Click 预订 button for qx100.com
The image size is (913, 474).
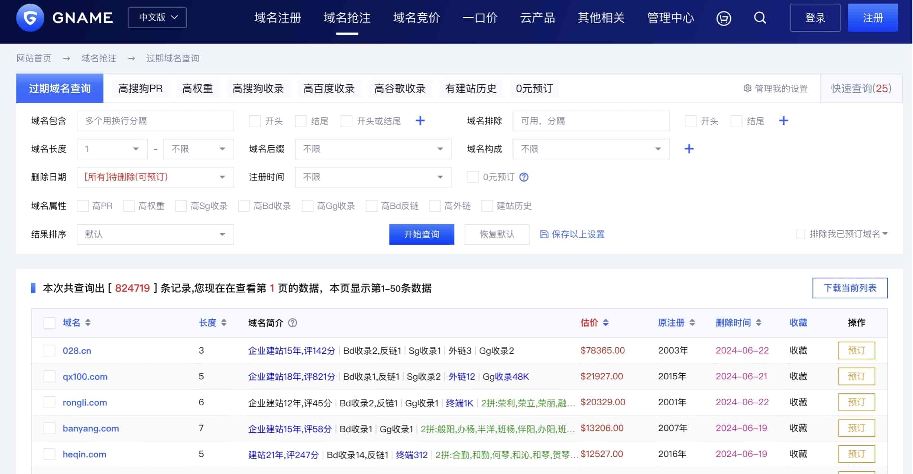pos(856,376)
